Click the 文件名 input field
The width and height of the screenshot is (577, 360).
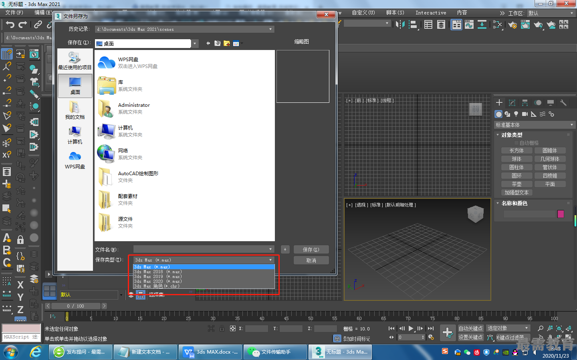pyautogui.click(x=201, y=249)
